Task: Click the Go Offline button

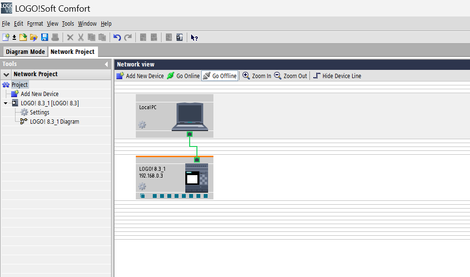Action: [x=220, y=76]
